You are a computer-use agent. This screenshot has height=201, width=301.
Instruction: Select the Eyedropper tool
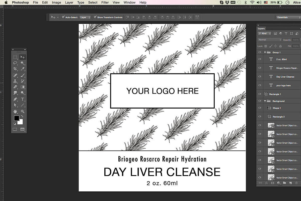pos(23,69)
